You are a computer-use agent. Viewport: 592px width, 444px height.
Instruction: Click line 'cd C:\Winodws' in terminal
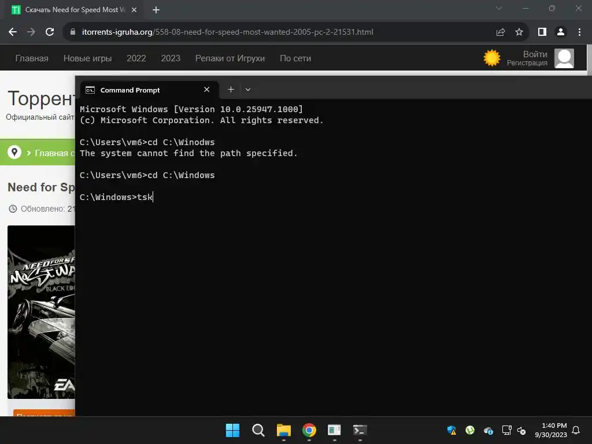tap(147, 142)
